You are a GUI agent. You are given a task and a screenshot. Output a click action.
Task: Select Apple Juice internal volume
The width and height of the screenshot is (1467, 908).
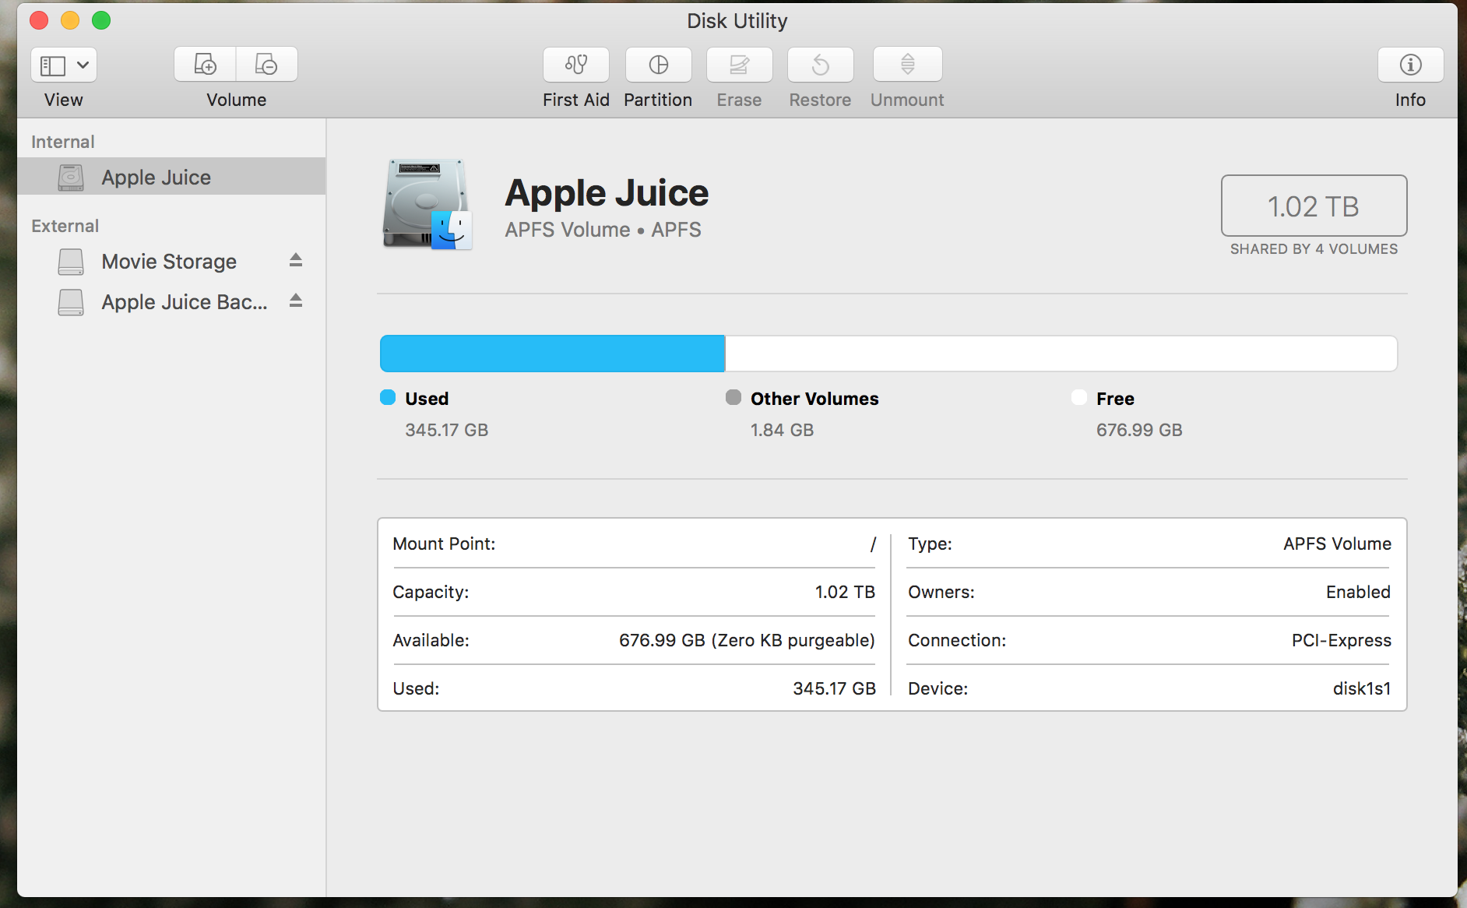click(x=171, y=177)
